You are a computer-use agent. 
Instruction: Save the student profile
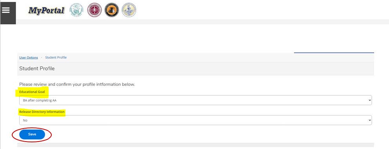tap(32, 134)
